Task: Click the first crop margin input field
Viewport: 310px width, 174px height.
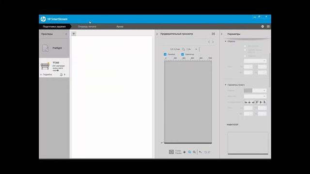Action: pyautogui.click(x=248, y=67)
